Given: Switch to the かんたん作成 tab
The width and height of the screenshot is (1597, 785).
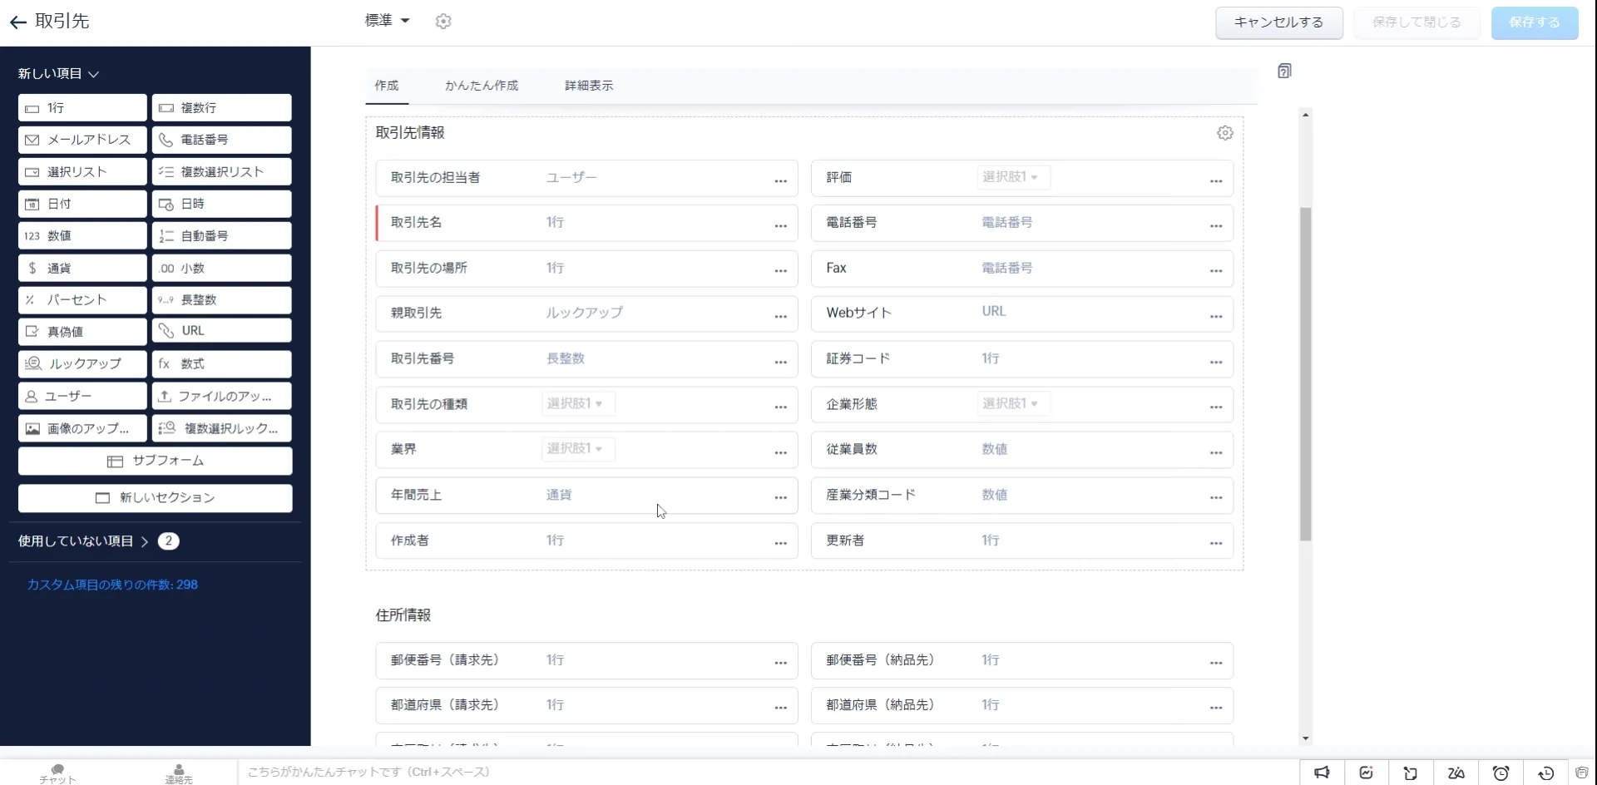Looking at the screenshot, I should coord(482,86).
